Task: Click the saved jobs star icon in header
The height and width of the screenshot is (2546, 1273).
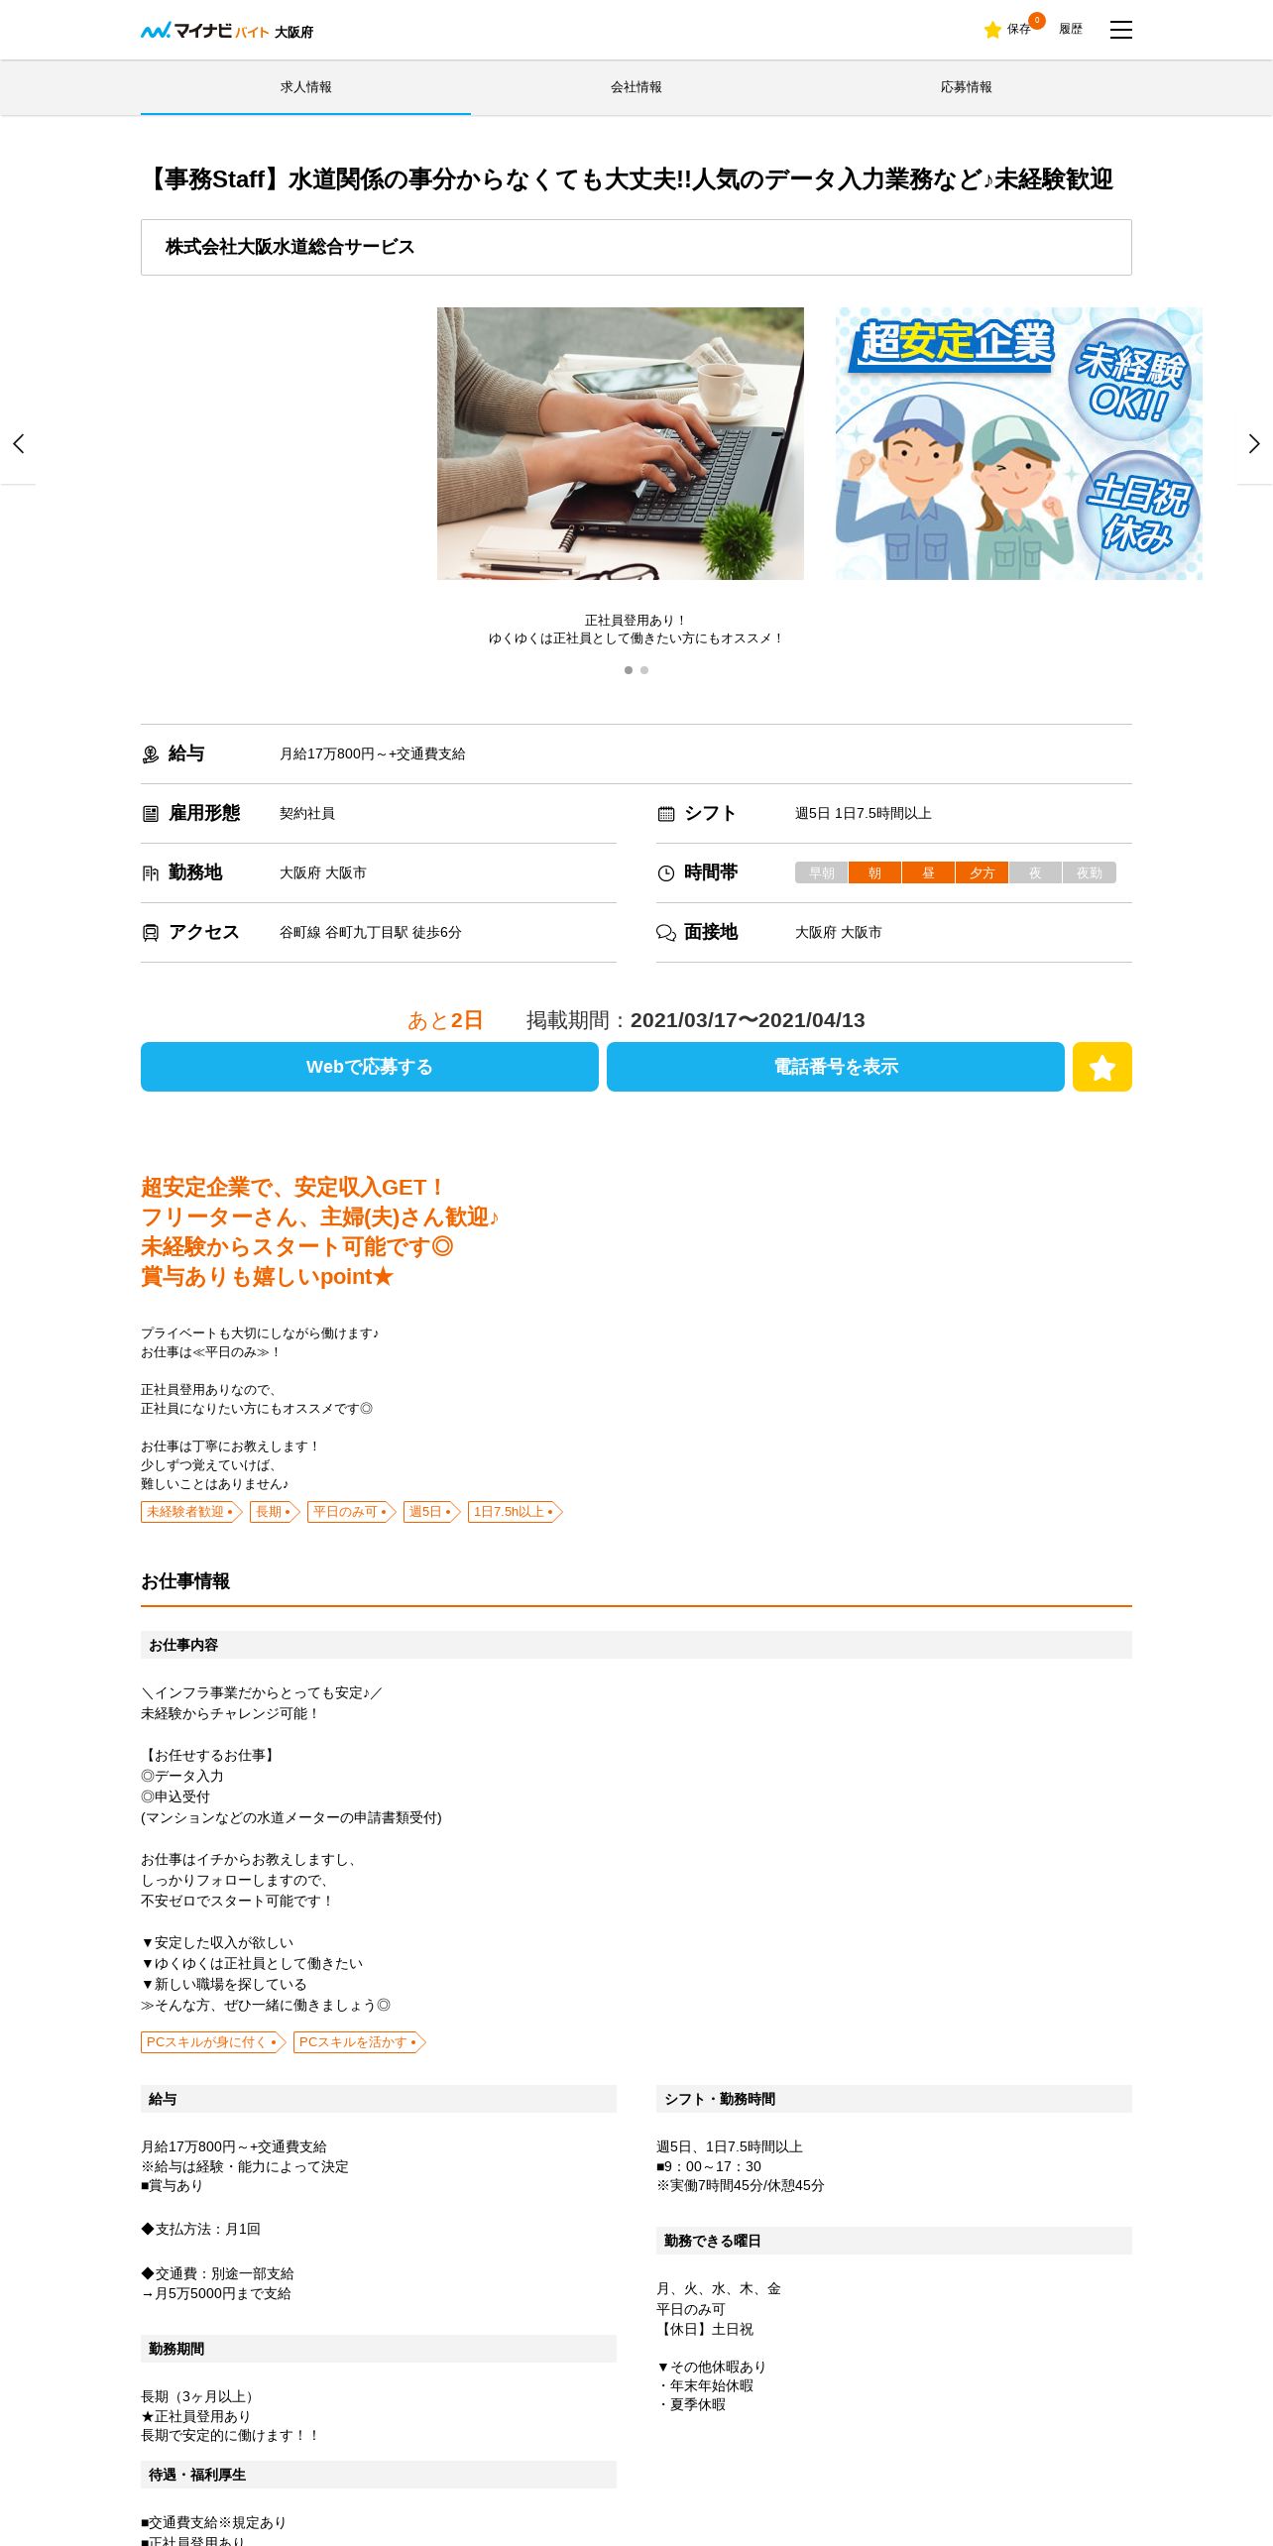Action: [x=992, y=30]
